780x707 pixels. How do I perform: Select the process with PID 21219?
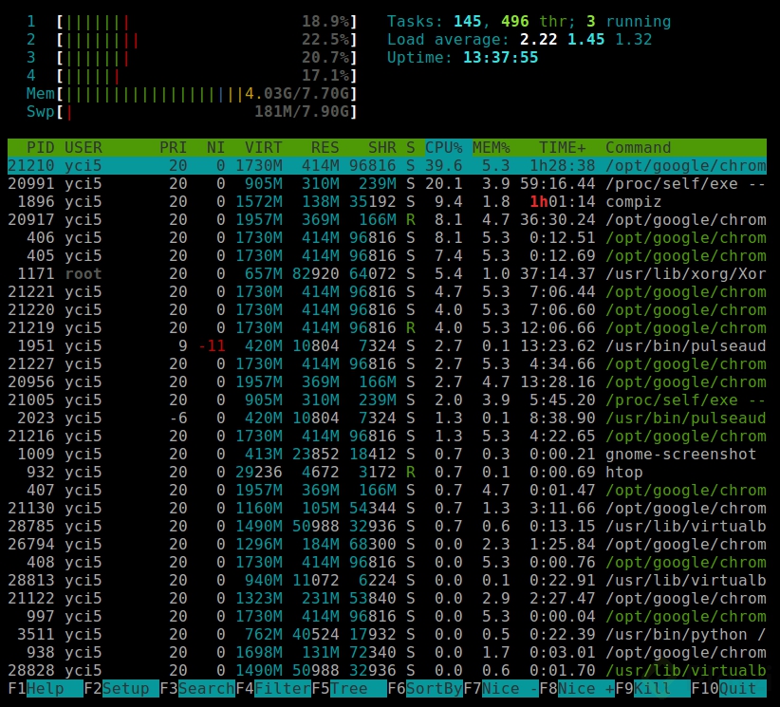(387, 327)
